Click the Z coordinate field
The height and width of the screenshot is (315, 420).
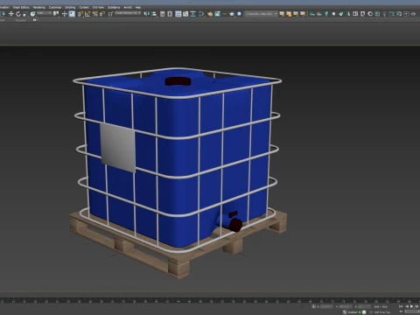pos(365,306)
